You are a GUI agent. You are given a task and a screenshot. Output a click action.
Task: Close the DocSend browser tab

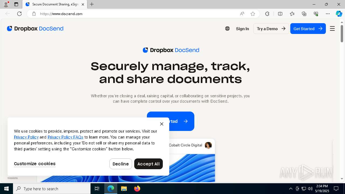pyautogui.click(x=83, y=4)
